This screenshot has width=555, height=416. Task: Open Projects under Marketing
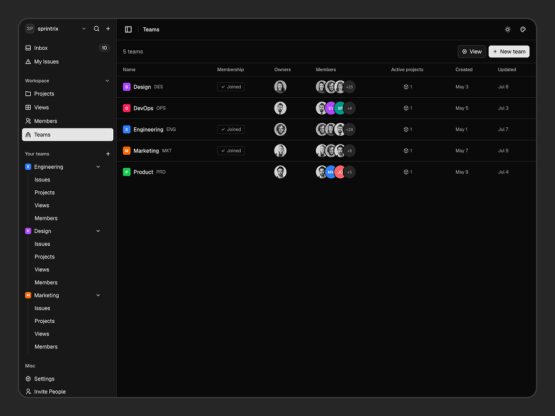[44, 321]
